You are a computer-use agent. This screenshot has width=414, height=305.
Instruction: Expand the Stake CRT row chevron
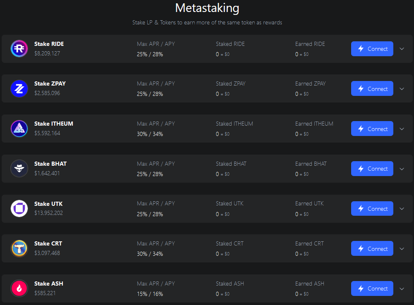coord(402,249)
